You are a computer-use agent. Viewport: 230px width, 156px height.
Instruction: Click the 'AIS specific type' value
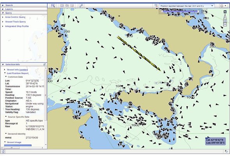point(34,120)
